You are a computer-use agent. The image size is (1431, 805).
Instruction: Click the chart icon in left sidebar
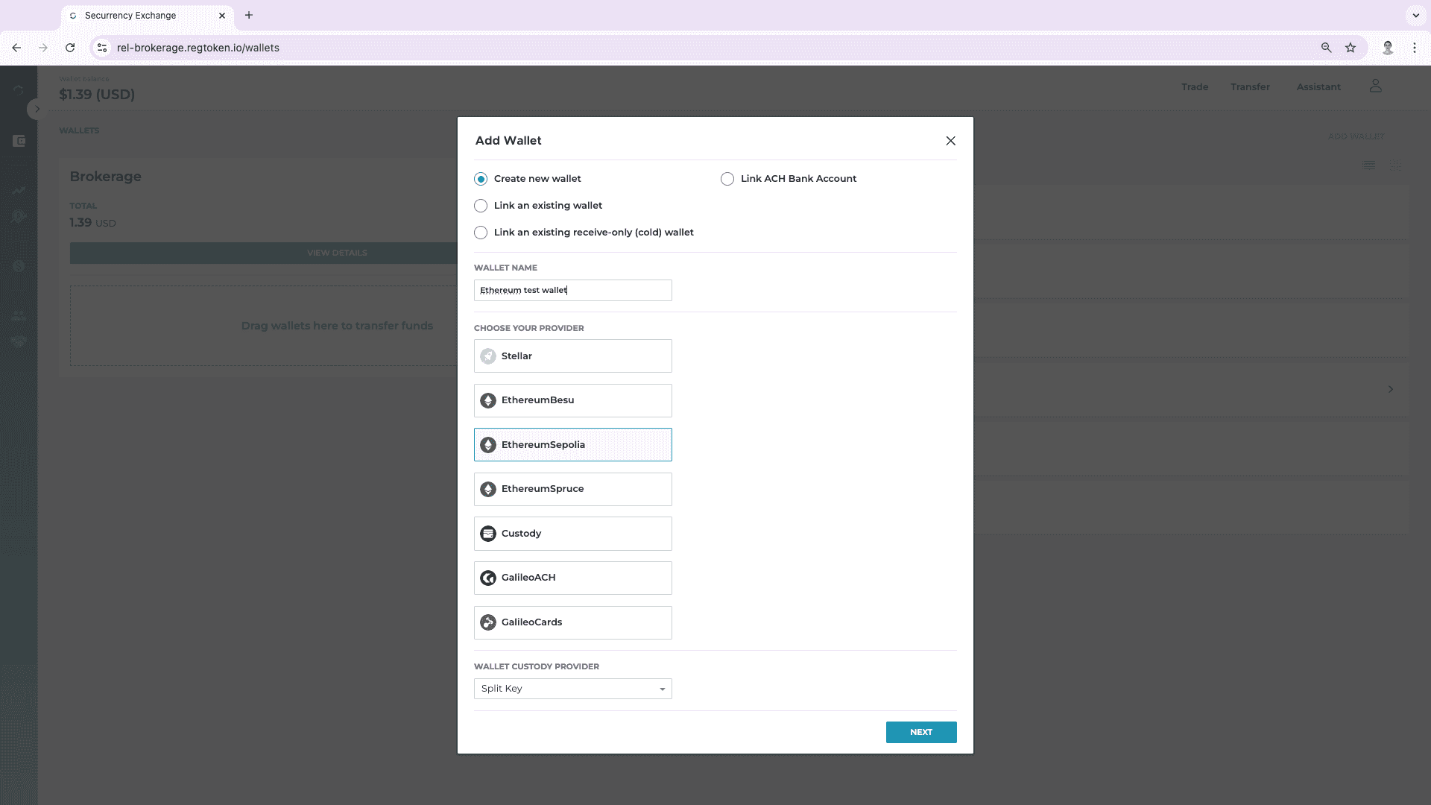click(19, 190)
